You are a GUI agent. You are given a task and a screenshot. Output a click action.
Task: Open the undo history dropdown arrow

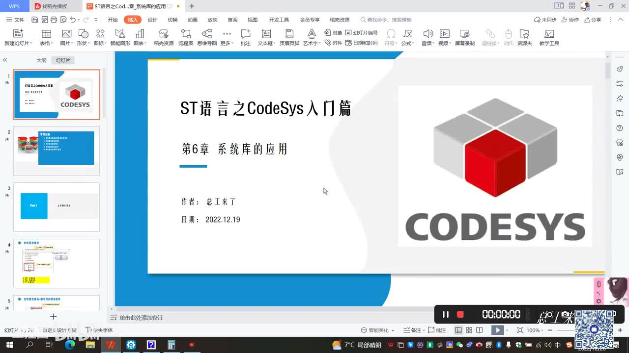coord(79,20)
